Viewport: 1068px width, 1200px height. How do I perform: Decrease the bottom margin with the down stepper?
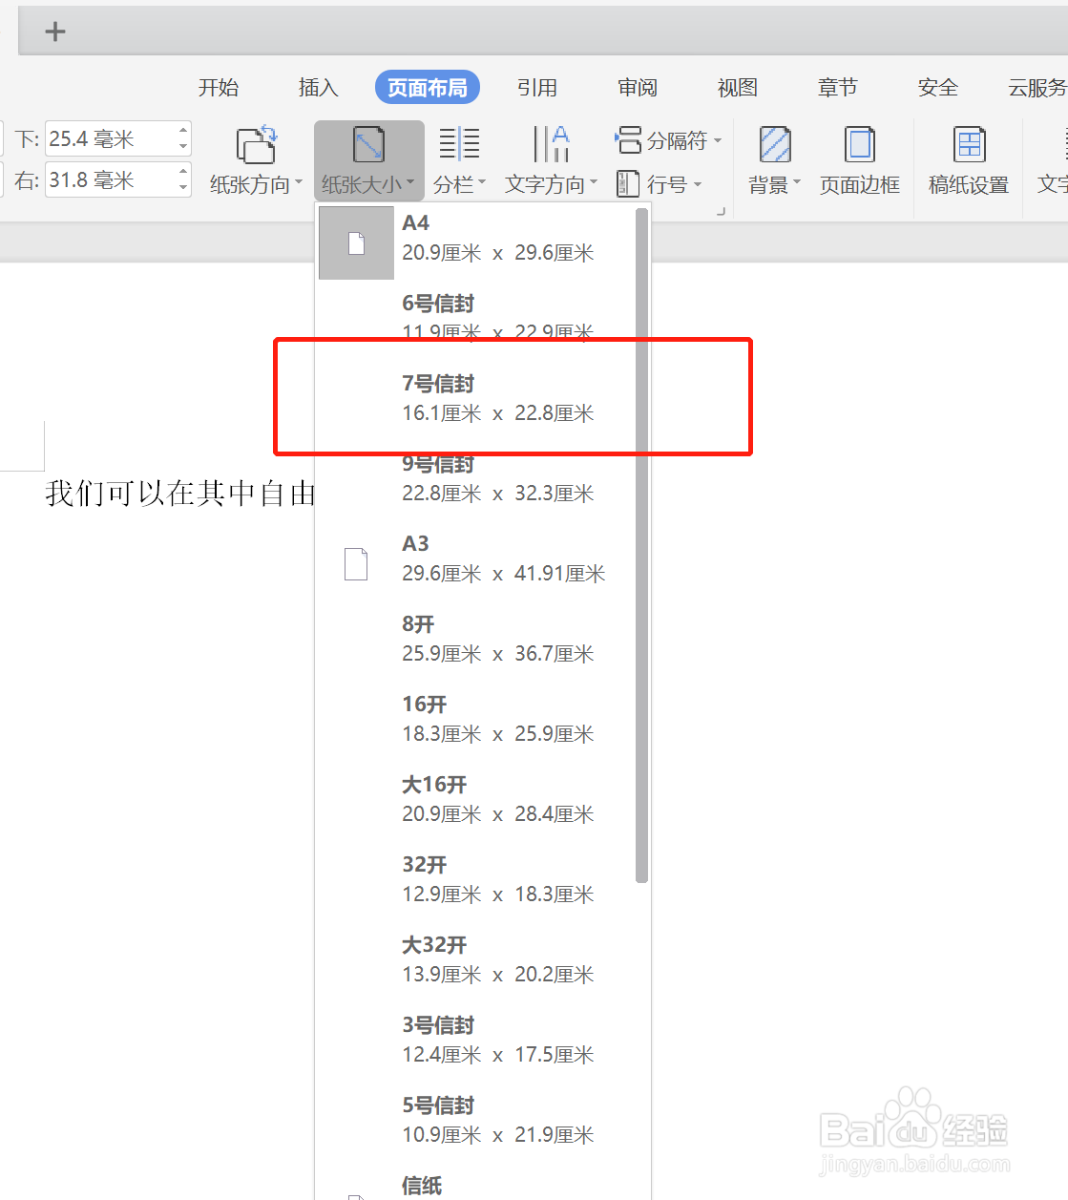[183, 147]
